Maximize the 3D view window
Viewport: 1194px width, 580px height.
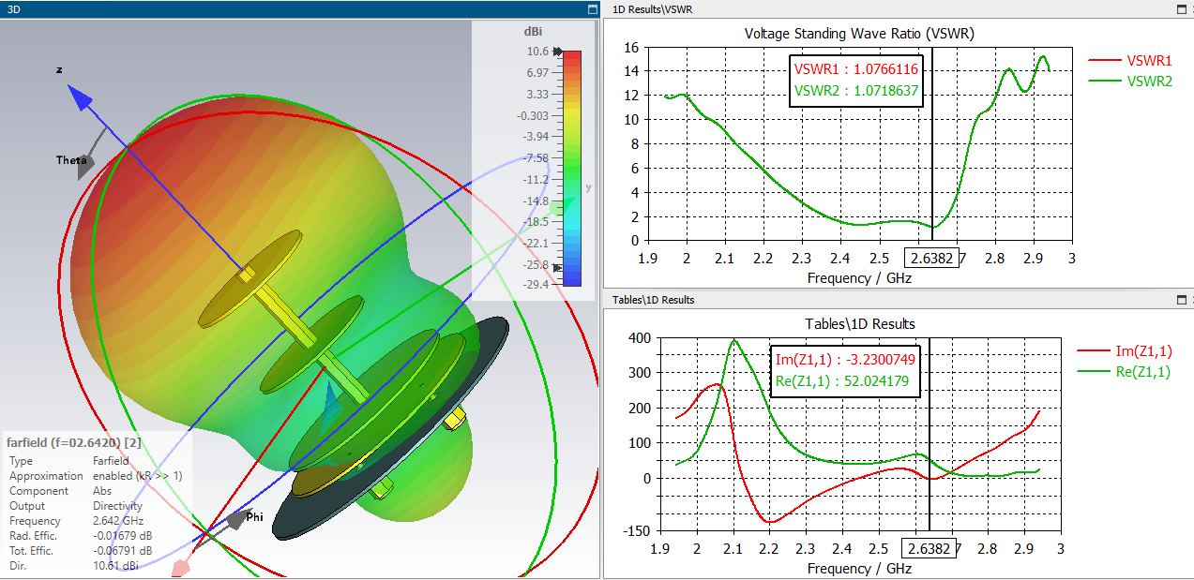click(x=592, y=8)
